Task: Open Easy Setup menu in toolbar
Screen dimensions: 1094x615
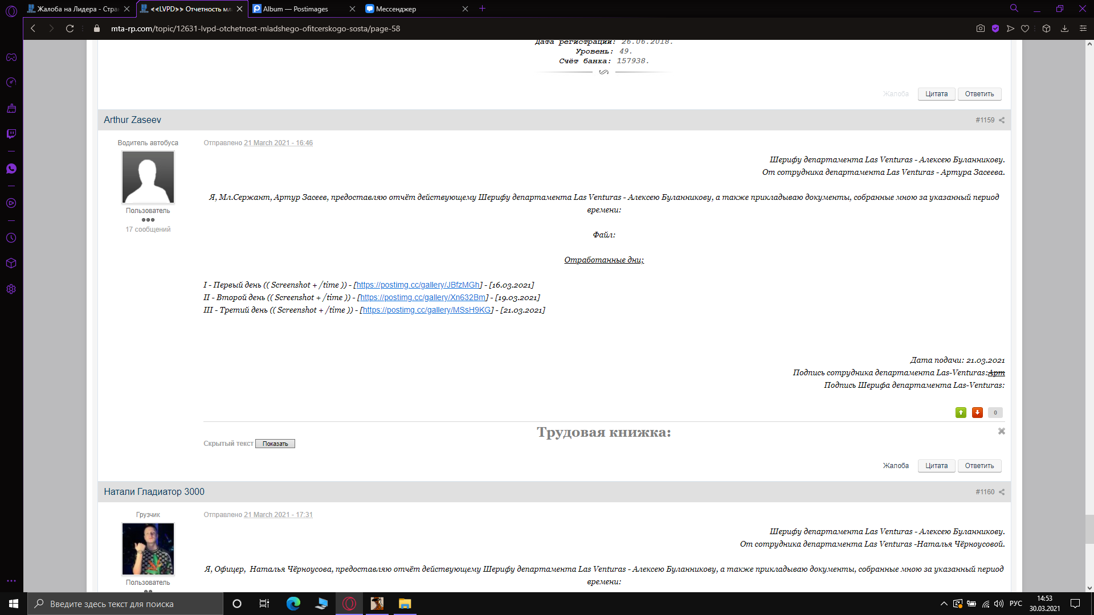Action: pos(1083,28)
